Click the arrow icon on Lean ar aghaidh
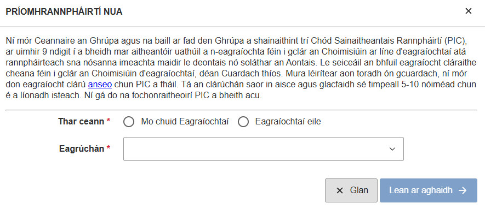The height and width of the screenshot is (209, 485). point(463,190)
